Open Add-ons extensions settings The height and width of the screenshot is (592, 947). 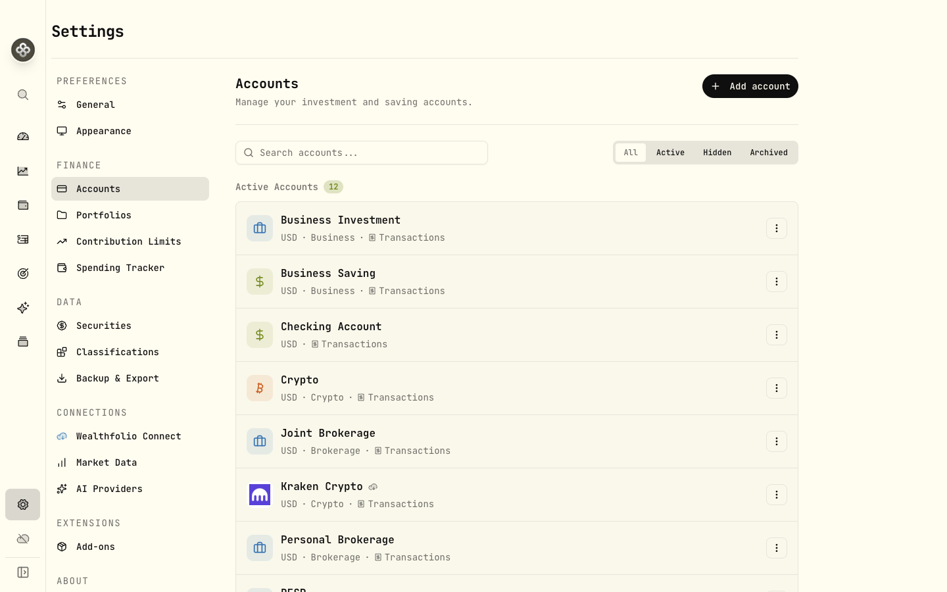tap(130, 547)
